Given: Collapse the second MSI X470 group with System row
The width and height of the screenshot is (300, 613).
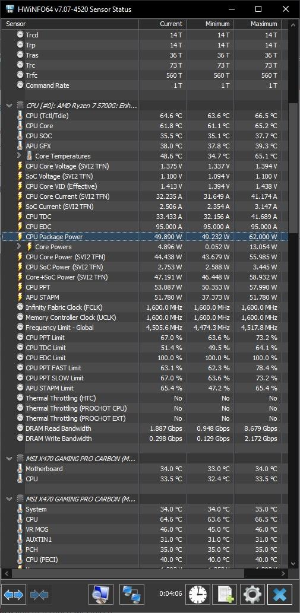Looking at the screenshot, I should coord(10,499).
